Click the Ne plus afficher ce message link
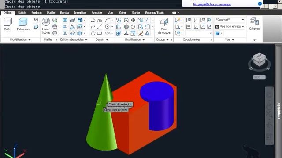 click(212, 4)
